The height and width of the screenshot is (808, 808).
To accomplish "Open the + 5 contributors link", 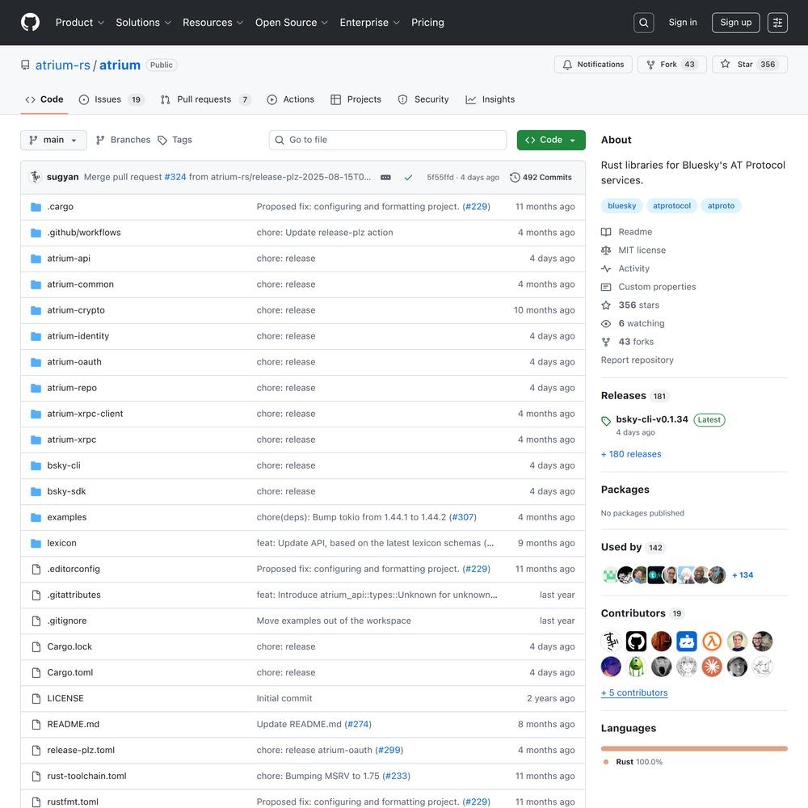I will 634,693.
